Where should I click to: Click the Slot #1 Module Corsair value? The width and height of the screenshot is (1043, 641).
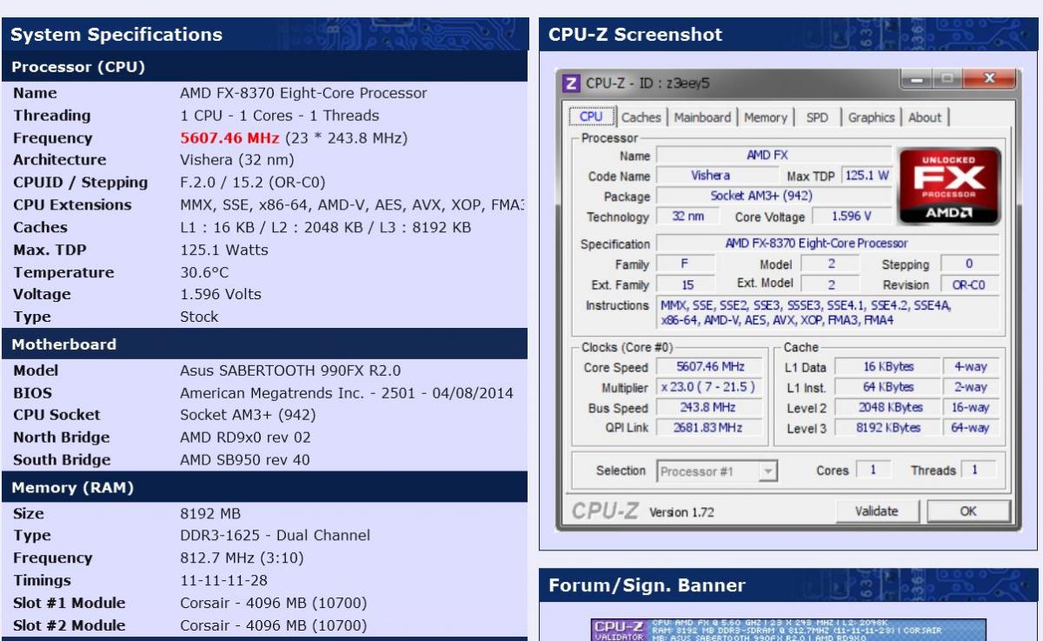pyautogui.click(x=273, y=603)
